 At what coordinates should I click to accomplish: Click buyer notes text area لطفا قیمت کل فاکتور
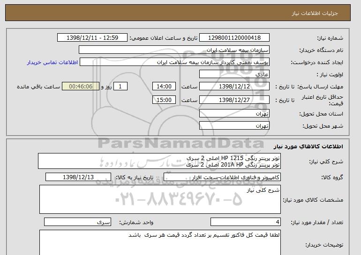click(x=160, y=242)
